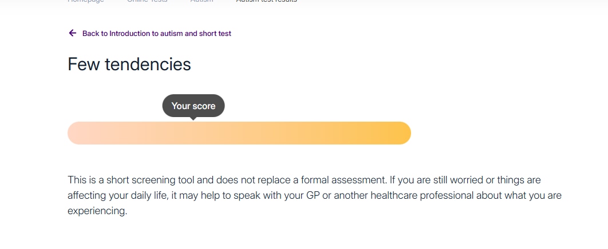Click the word 'affecting' in the paragraph
Viewport: 608px width, 249px height.
pyautogui.click(x=86, y=196)
